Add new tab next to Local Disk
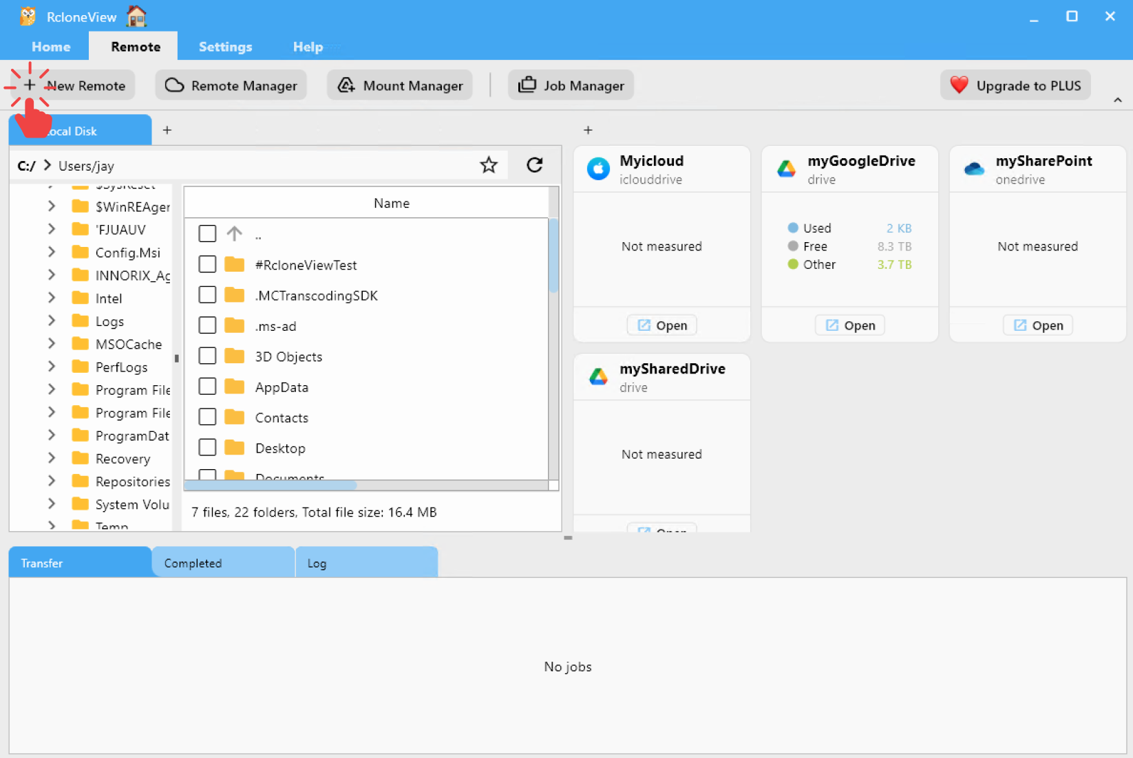This screenshot has height=758, width=1133. (x=167, y=130)
